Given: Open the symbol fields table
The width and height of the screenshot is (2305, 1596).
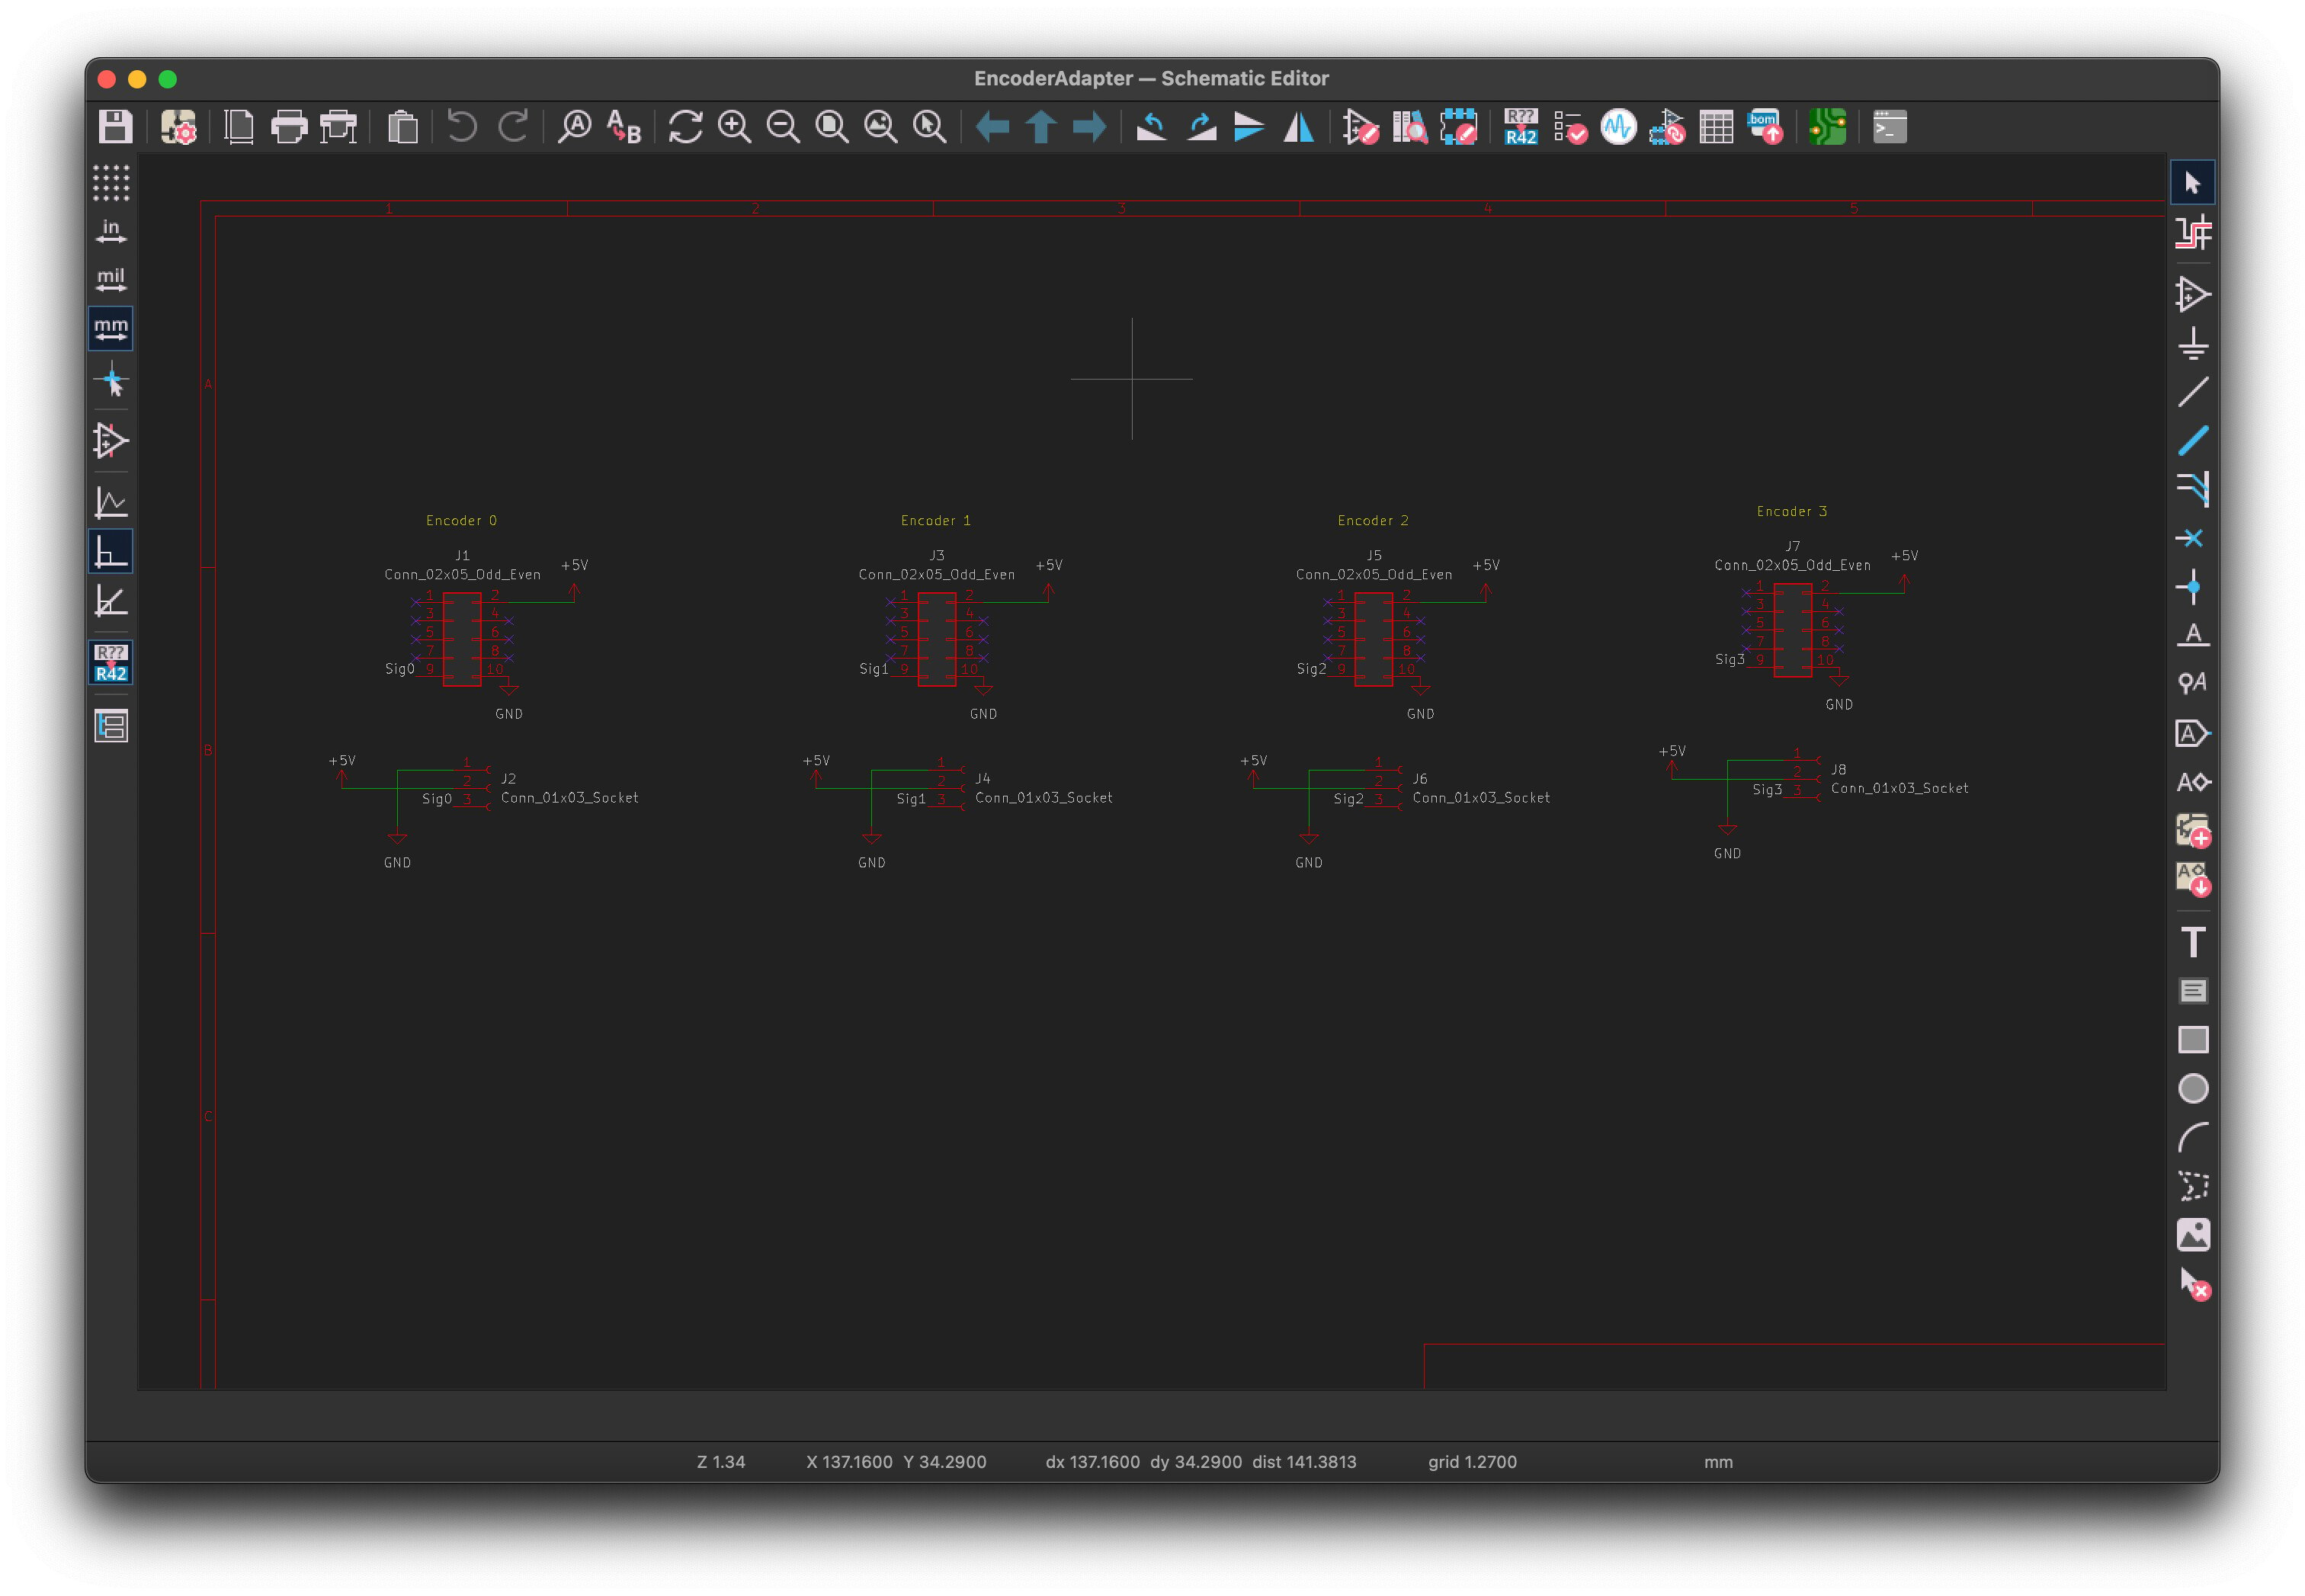Looking at the screenshot, I should [1716, 127].
